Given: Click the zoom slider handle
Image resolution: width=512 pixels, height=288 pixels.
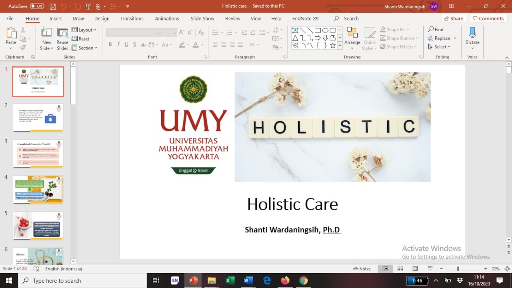Looking at the screenshot, I should [x=458, y=269].
